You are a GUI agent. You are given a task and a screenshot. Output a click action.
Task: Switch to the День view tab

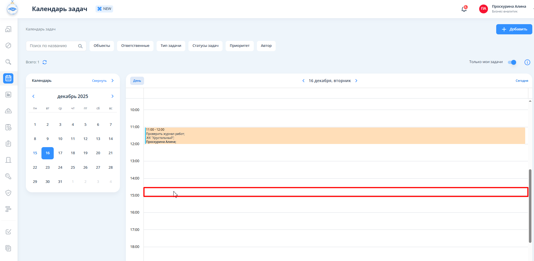137,81
